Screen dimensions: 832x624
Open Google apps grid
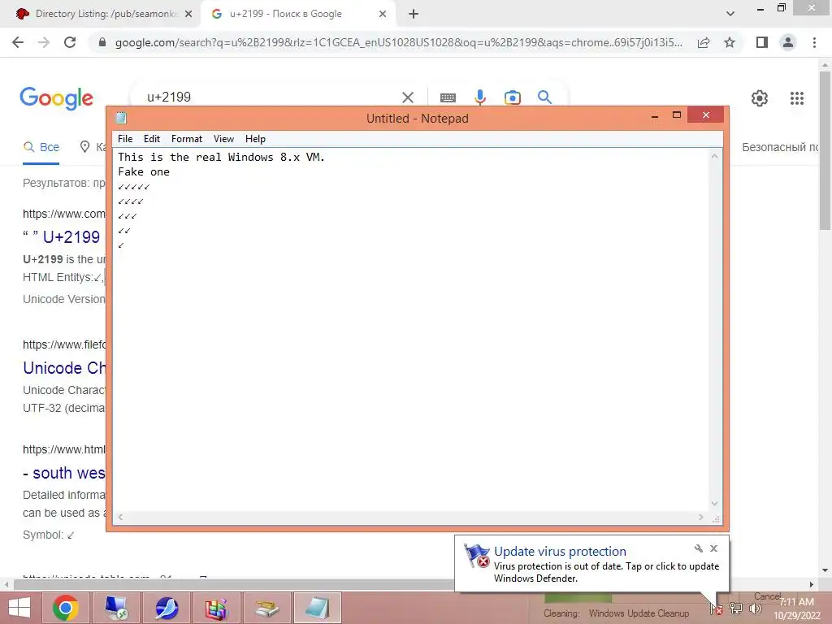[797, 98]
